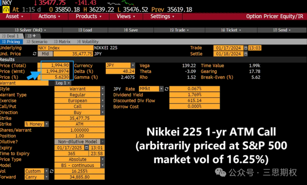This screenshot has width=307, height=185.
Task: Click the Vol 16.255% field
Action: tap(79, 171)
